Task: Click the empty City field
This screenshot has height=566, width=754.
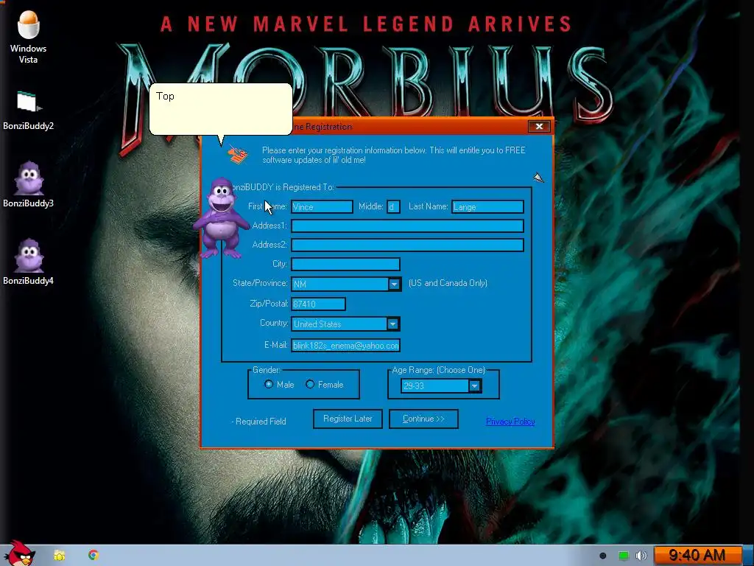Action: click(x=345, y=265)
